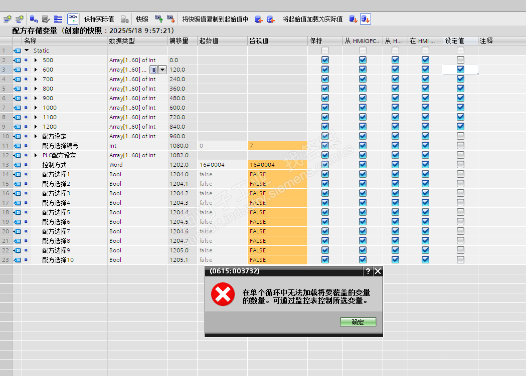Click the 监视值 column header
Screen dimensions: 526x376
(277, 41)
